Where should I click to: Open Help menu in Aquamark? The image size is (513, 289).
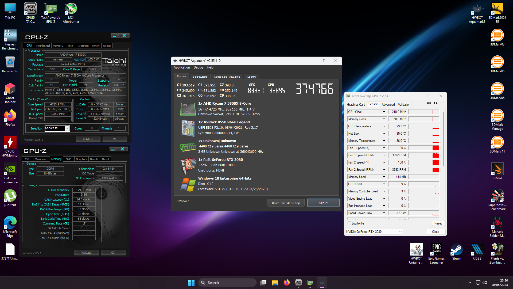click(x=210, y=67)
